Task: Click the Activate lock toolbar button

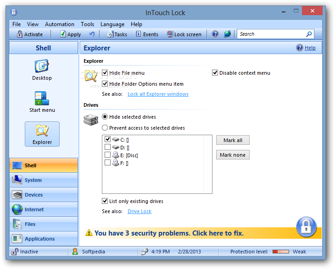Action: point(30,34)
